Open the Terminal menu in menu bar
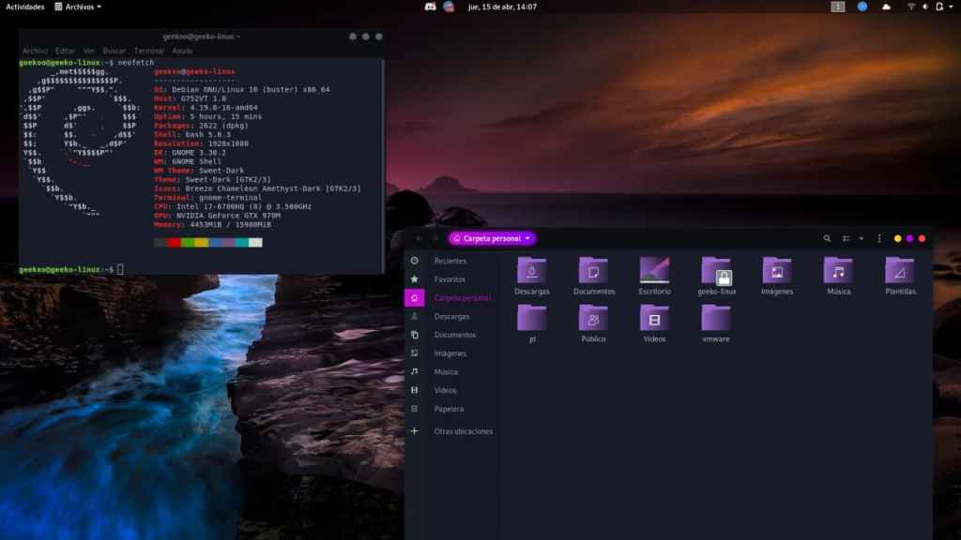The height and width of the screenshot is (540, 961). point(148,51)
